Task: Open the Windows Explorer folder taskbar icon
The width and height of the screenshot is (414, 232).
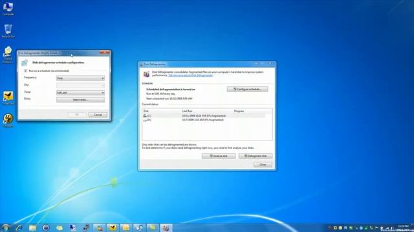Action: click(x=32, y=227)
